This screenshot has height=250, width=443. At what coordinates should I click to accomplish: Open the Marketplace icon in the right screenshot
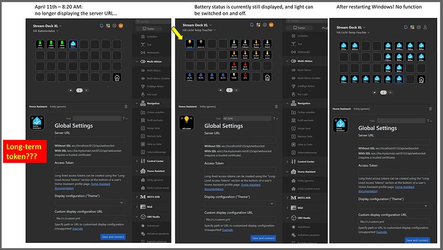click(412, 27)
